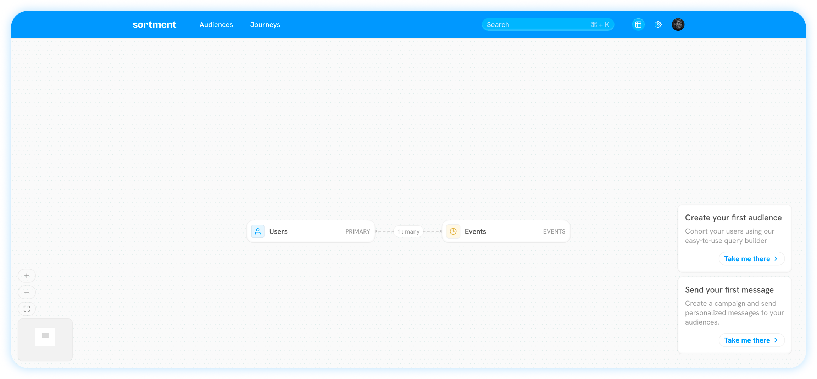Go home via the sortment logo
Viewport: 817px width, 379px height.
click(154, 24)
